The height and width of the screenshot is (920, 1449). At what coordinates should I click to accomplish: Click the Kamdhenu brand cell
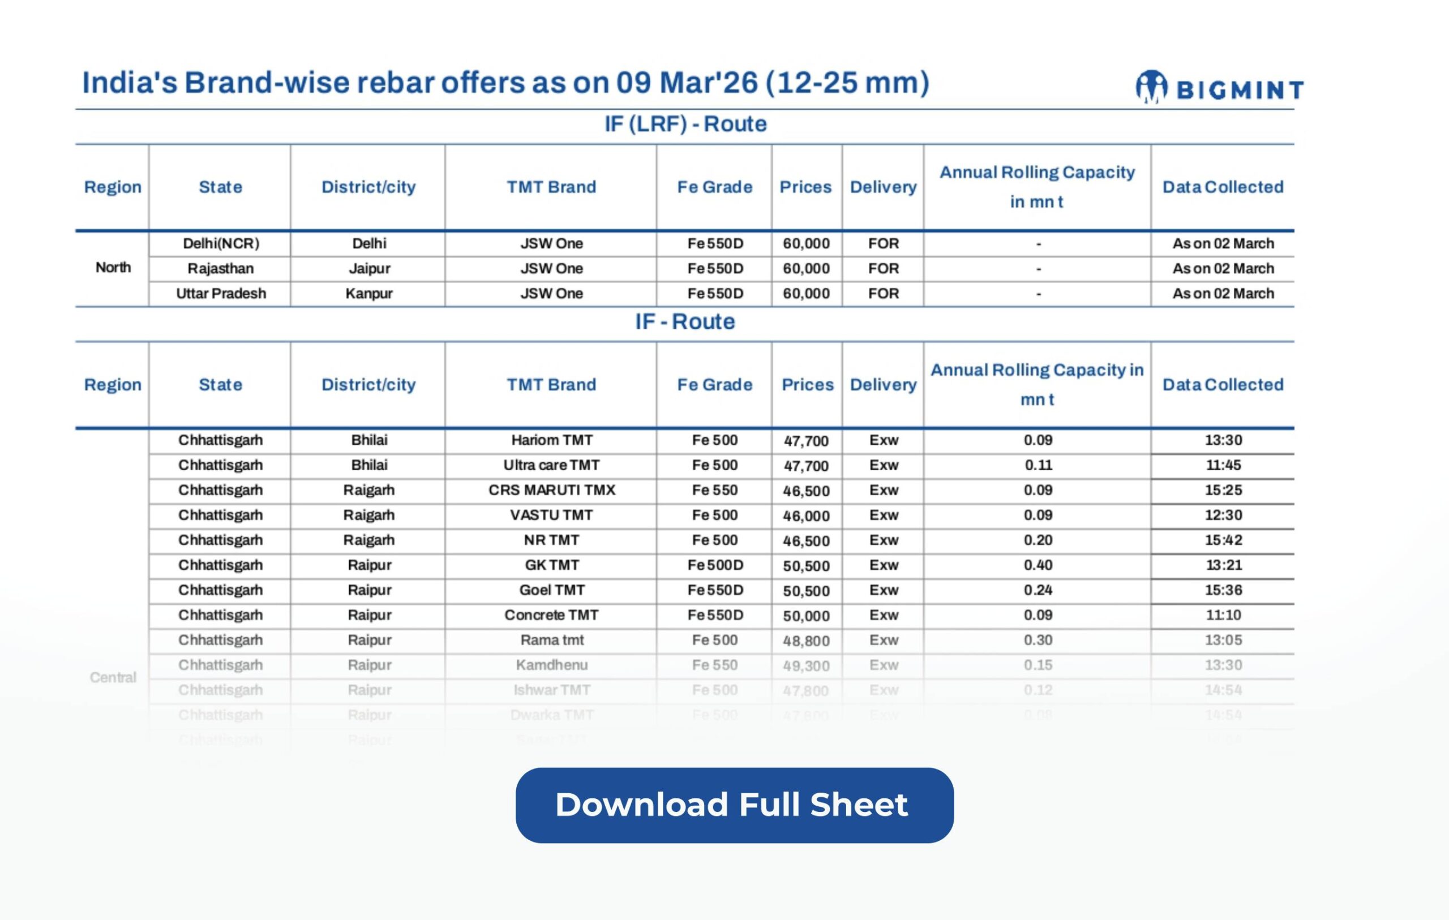pos(551,665)
